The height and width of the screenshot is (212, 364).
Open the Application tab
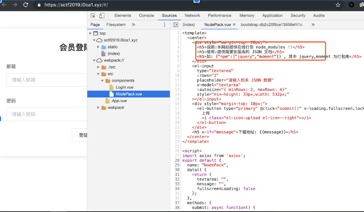[272, 16]
